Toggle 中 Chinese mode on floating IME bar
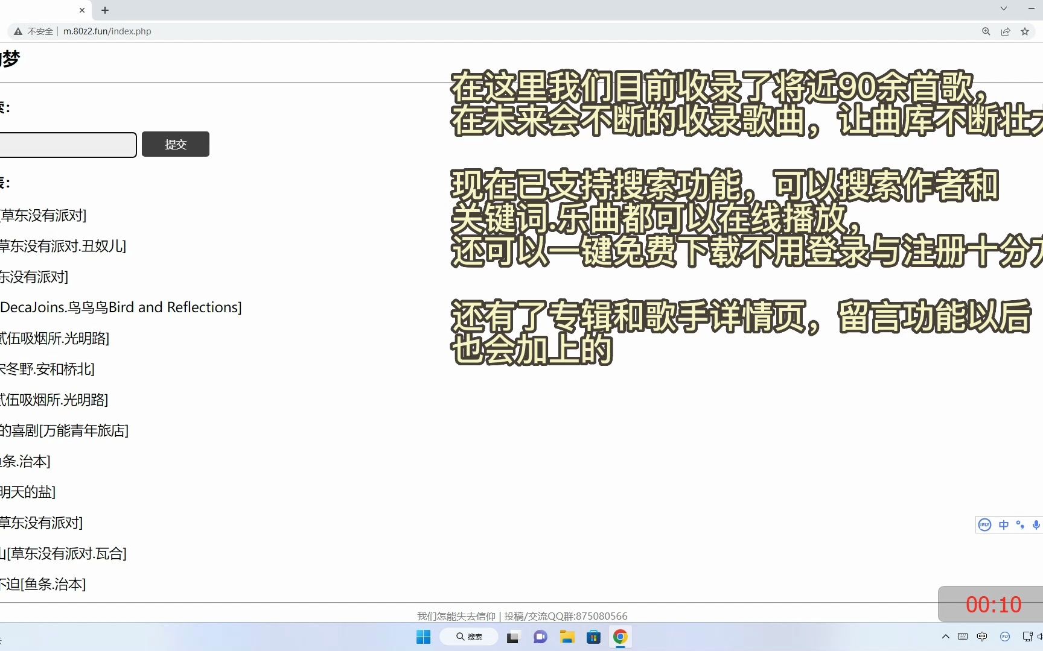 pyautogui.click(x=1003, y=525)
